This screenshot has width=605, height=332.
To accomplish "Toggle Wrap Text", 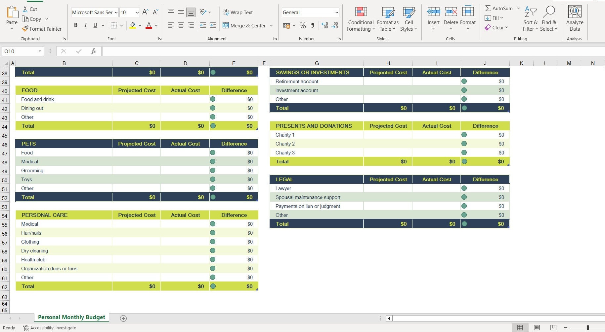I will point(238,12).
